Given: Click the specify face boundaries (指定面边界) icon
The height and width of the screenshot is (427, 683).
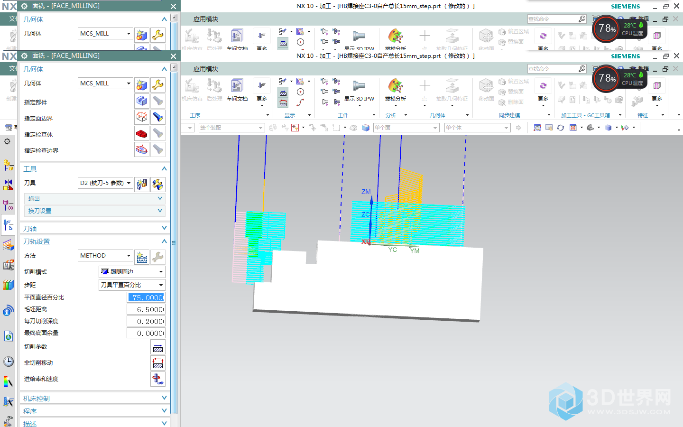Looking at the screenshot, I should [142, 117].
